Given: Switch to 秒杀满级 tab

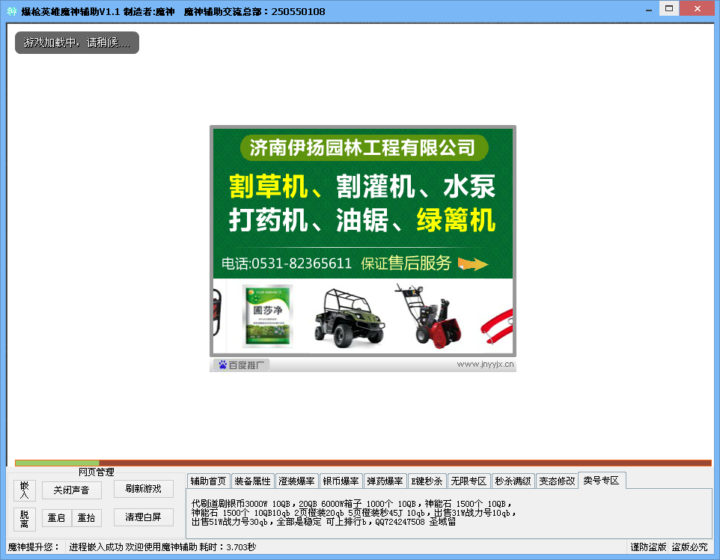Looking at the screenshot, I should pyautogui.click(x=513, y=481).
